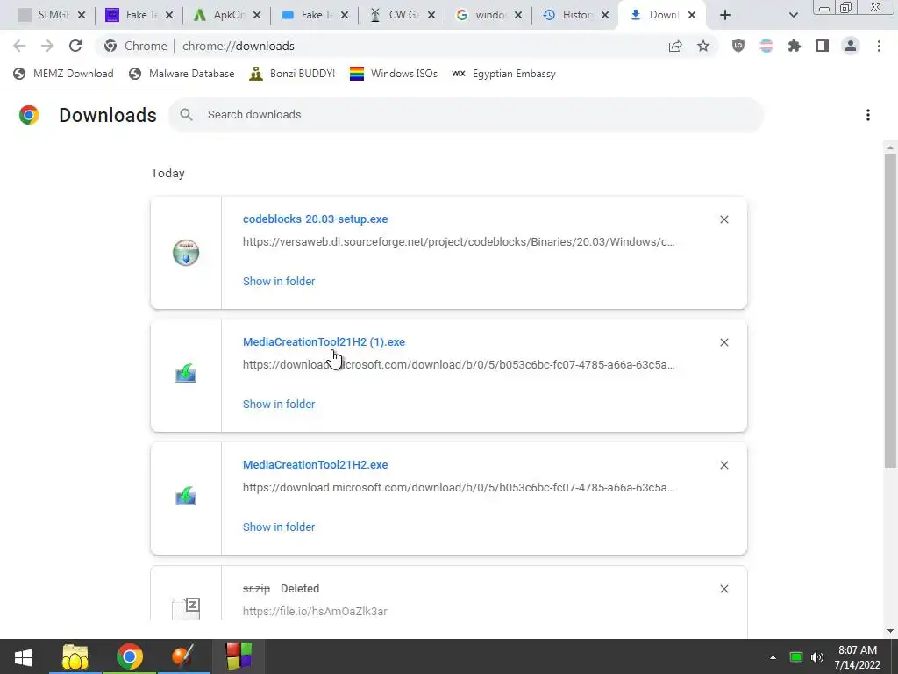The image size is (898, 674).
Task: Show MediaCreationTool21H2 (1).exe in folder
Action: (279, 404)
